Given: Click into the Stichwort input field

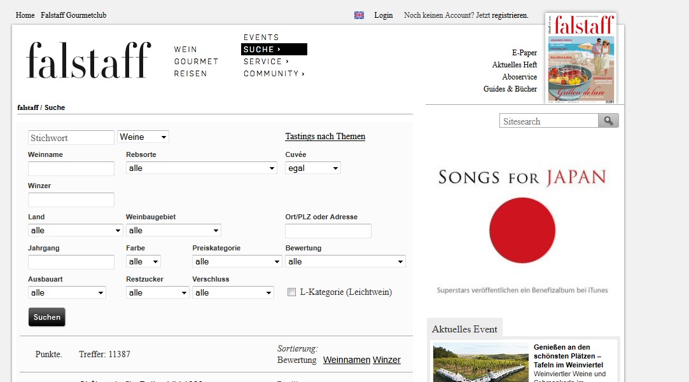Looking at the screenshot, I should tap(71, 138).
